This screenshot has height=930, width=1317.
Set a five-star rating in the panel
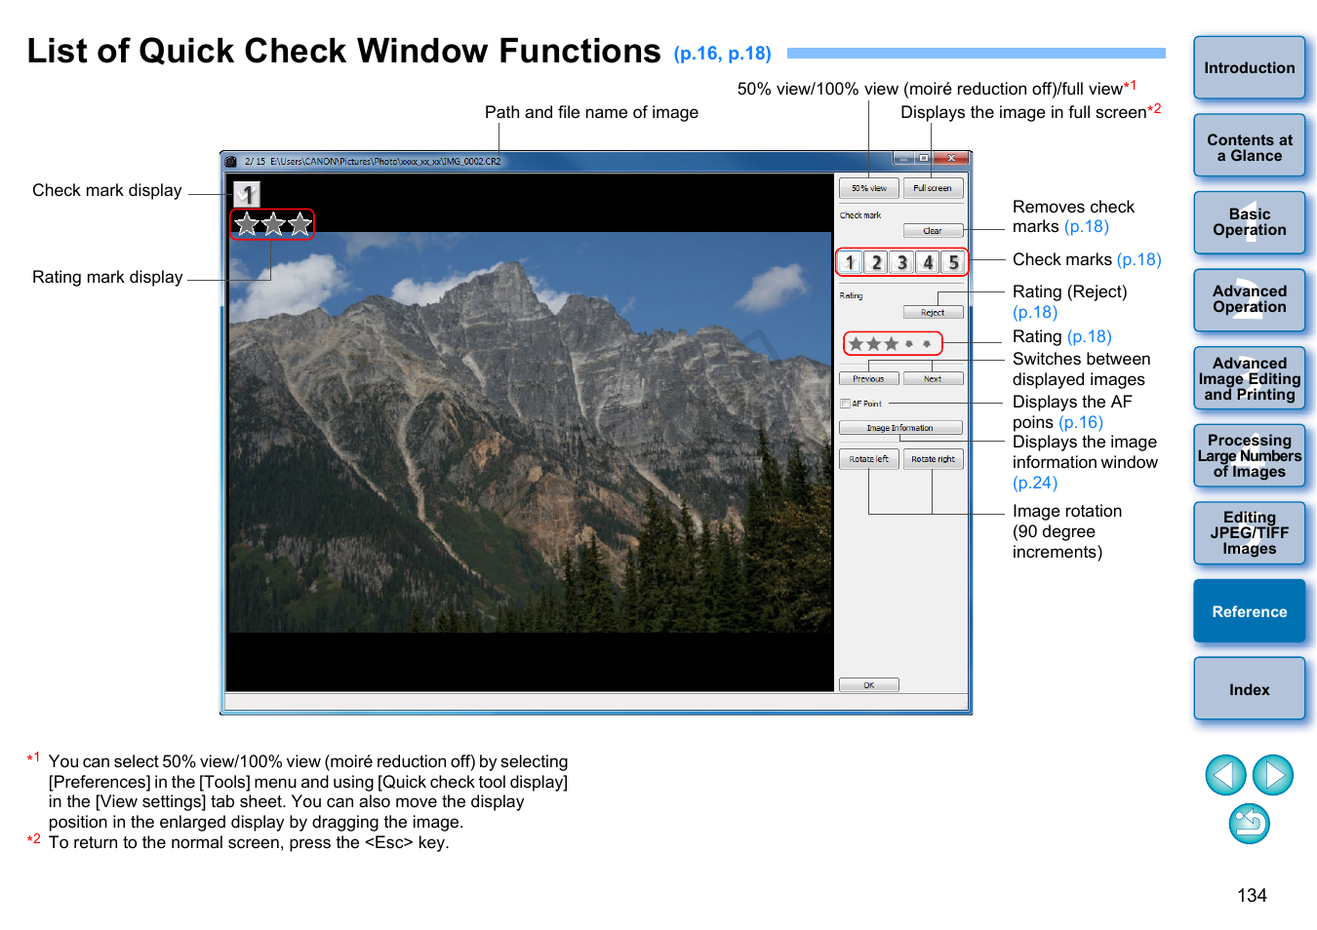pos(927,344)
